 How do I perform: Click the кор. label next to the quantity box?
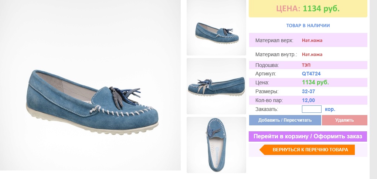pos(330,109)
